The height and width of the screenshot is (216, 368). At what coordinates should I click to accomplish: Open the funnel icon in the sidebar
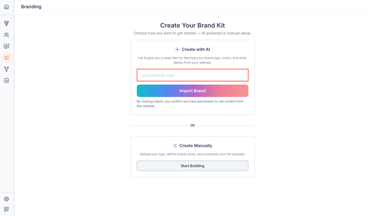[7, 23]
